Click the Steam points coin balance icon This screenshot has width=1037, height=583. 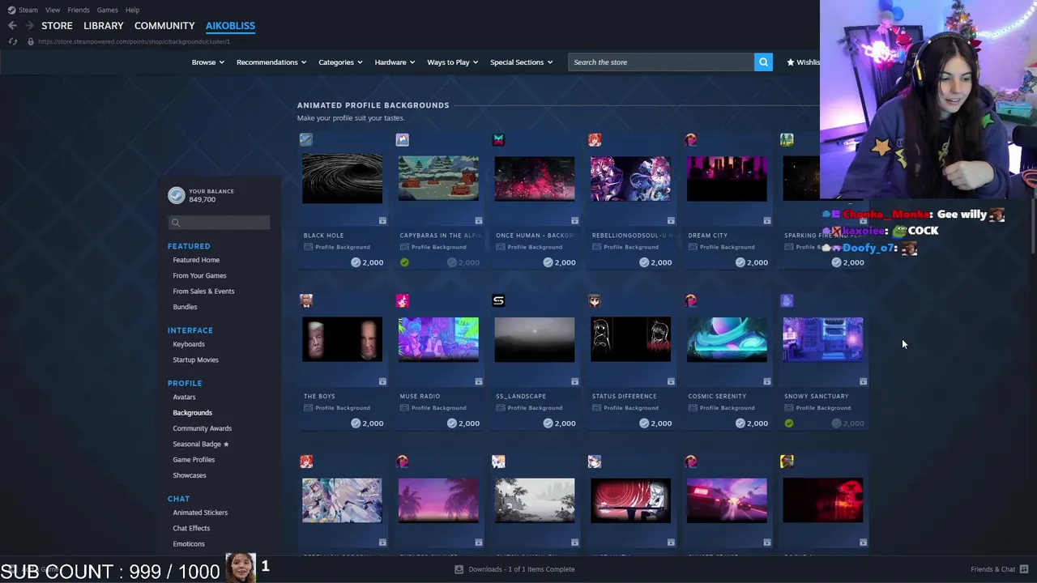[x=176, y=195]
